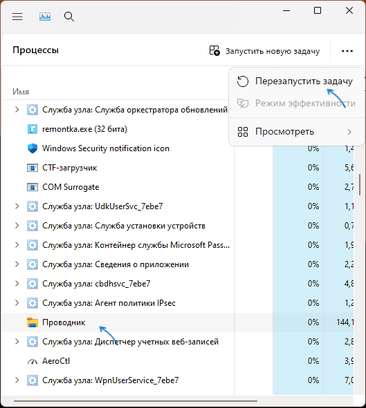Click the Task Manager performance graph icon
Screen dimensions: 366x408
[x=45, y=17]
